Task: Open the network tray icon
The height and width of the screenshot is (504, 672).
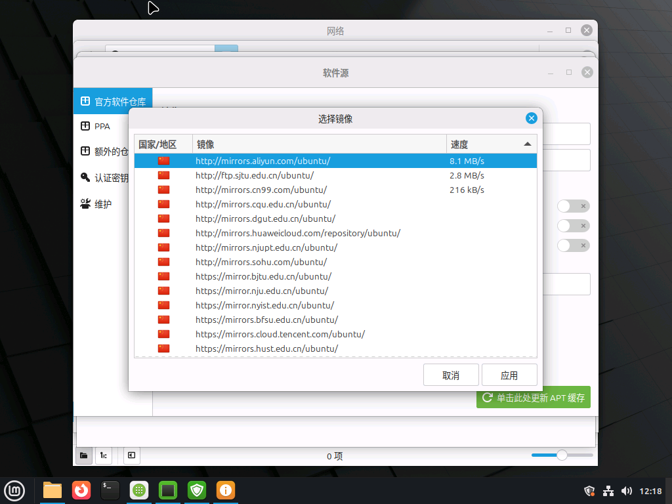Action: coord(608,491)
